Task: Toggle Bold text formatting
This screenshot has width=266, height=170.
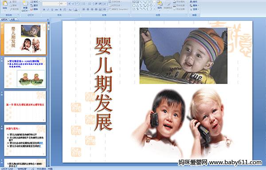Action: tap(44, 10)
